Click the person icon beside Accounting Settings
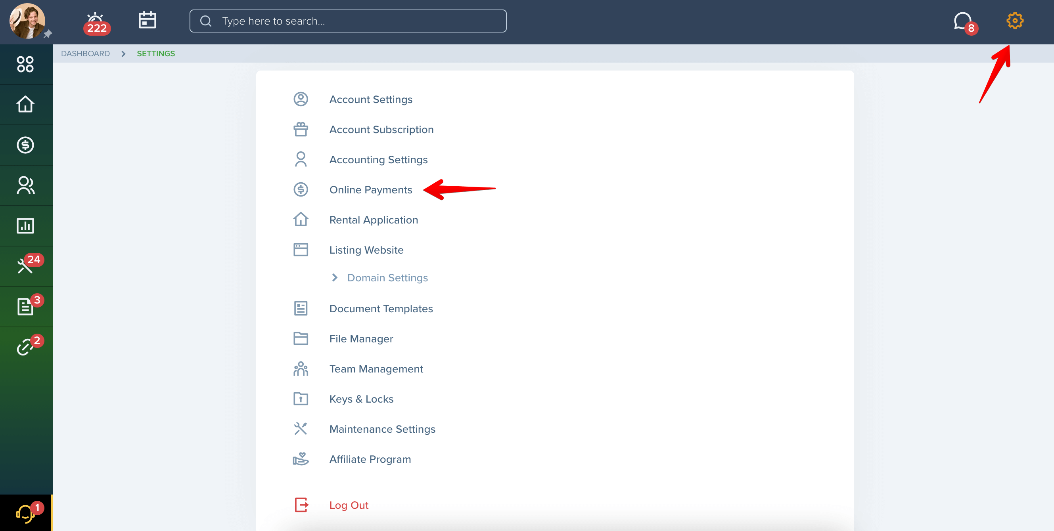 coord(301,159)
